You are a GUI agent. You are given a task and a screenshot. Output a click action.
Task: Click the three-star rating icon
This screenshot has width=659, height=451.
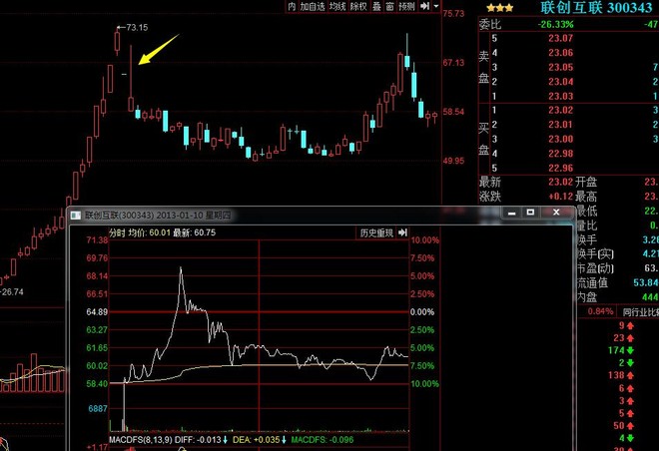499,8
